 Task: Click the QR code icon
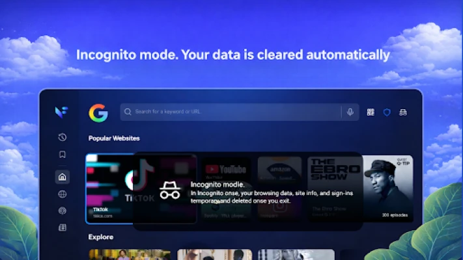(371, 112)
